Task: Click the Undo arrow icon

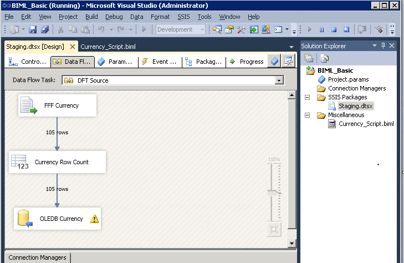Action: 101,29
